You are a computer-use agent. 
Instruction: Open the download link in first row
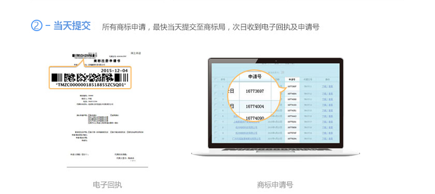324,87
